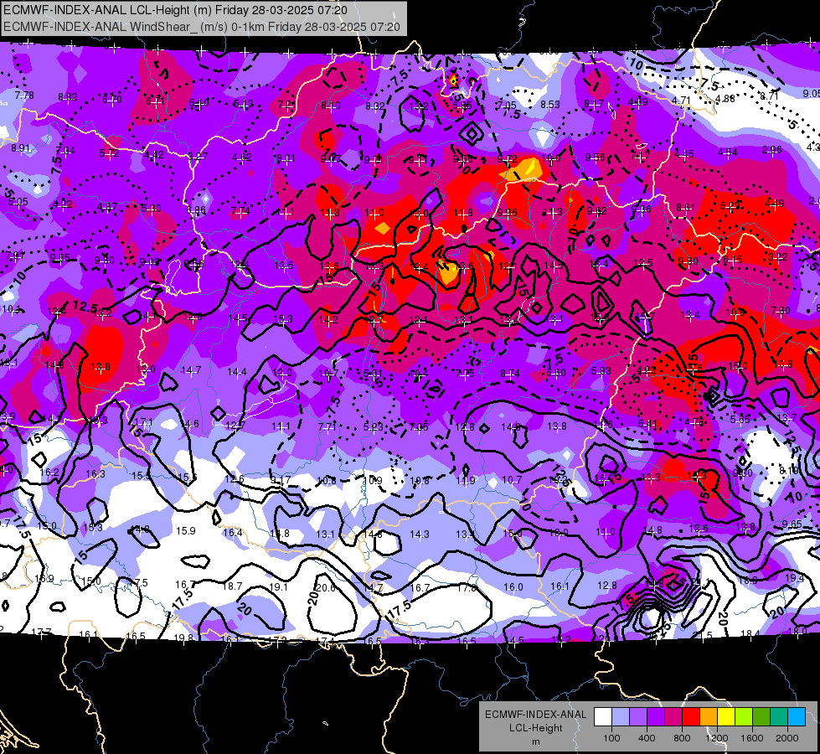Viewport: 820px width, 754px height.
Task: Click the 5.83 wind shear value
Action: point(601,370)
